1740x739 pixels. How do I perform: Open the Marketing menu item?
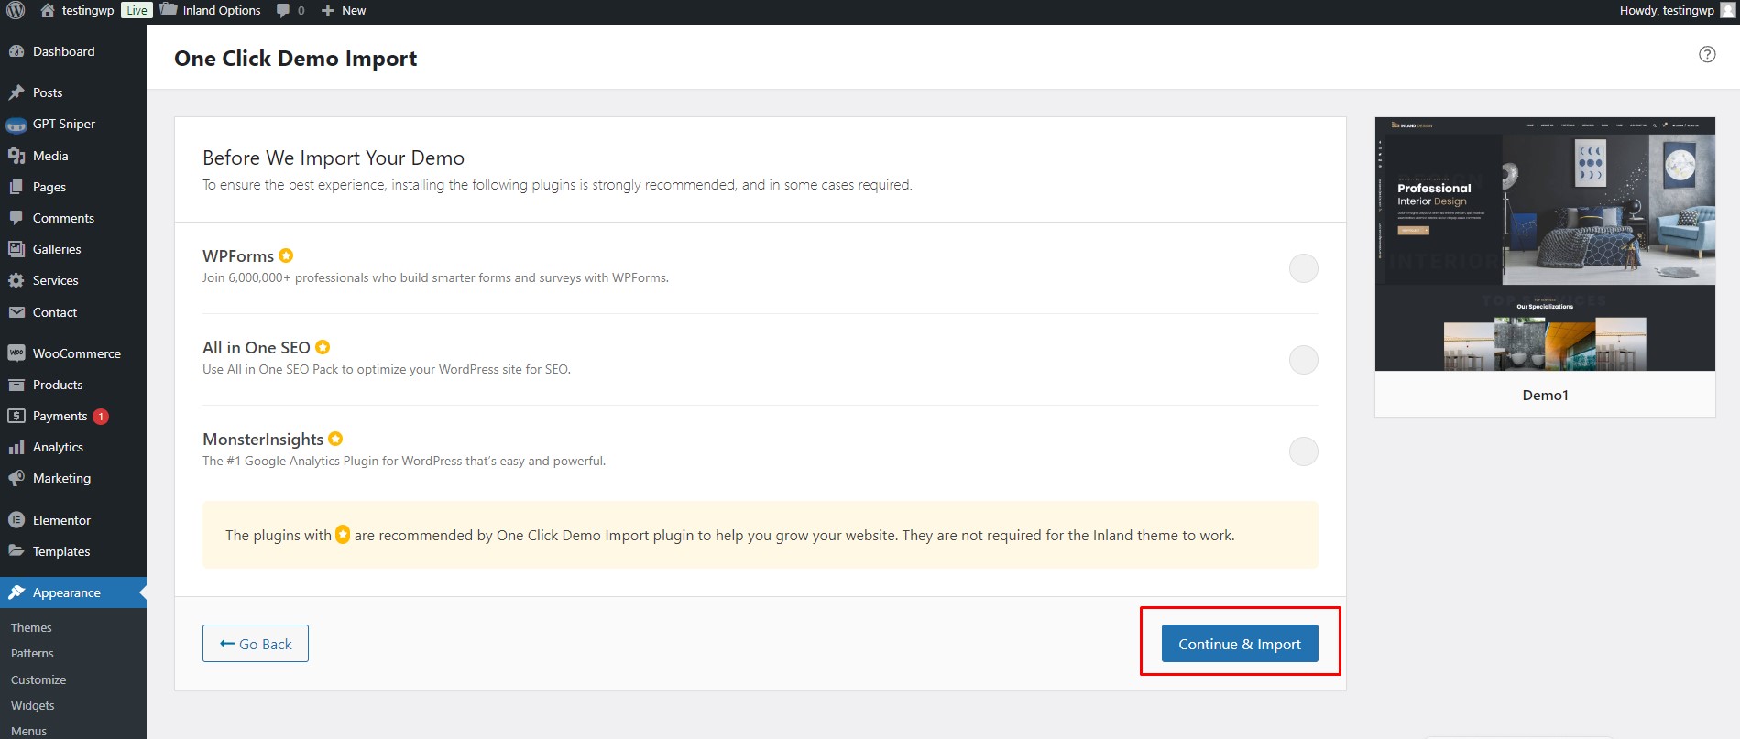click(x=73, y=478)
